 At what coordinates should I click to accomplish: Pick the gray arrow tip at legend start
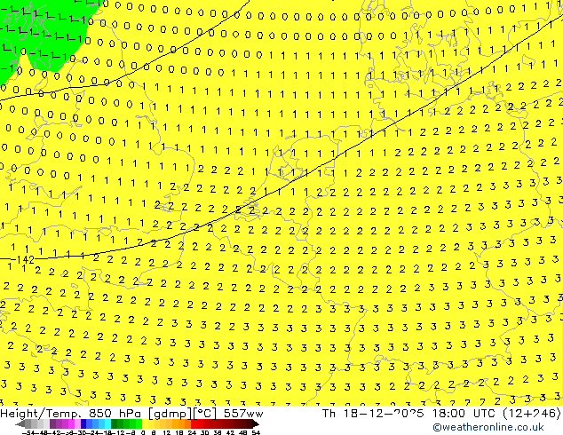pos(20,424)
